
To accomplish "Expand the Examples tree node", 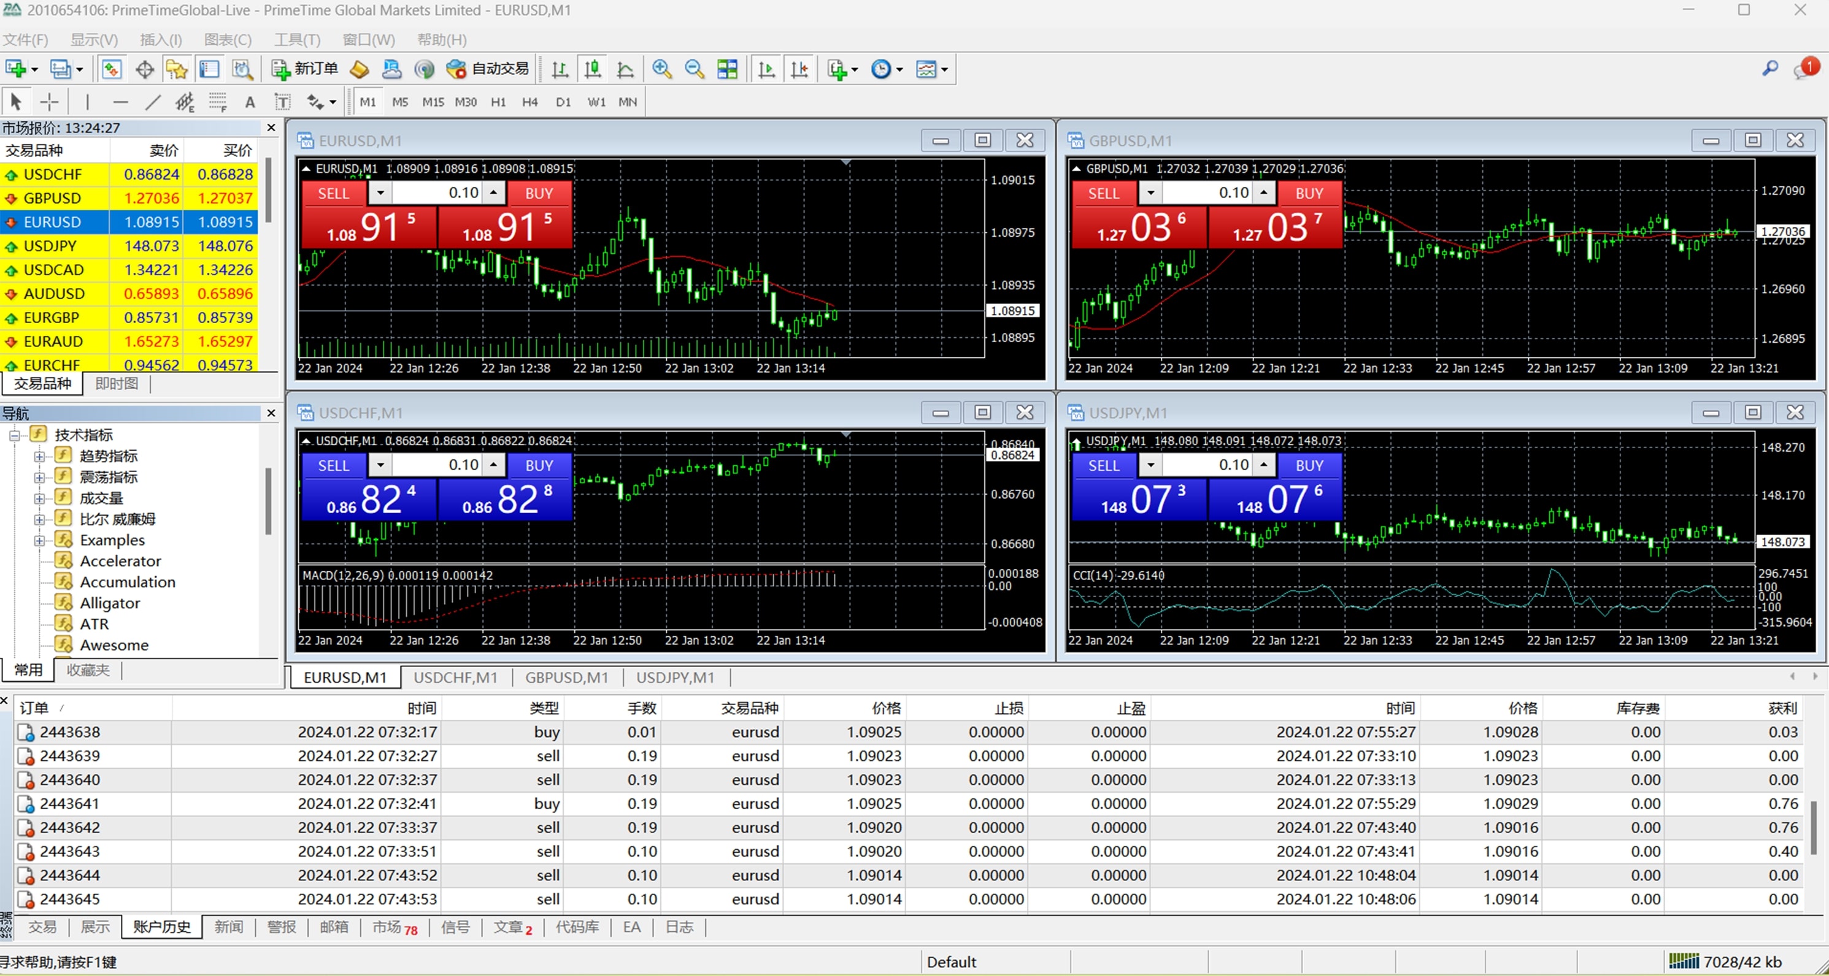I will pos(40,541).
